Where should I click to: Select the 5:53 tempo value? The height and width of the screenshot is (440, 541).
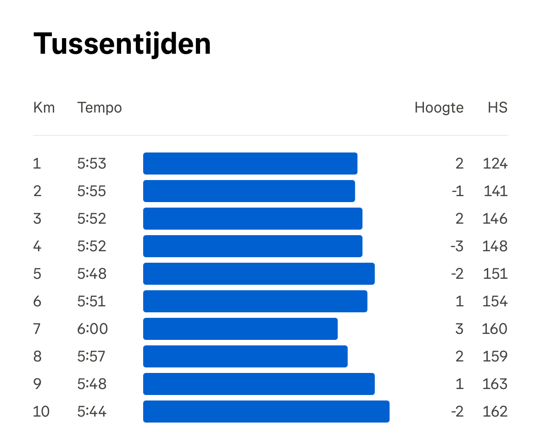point(92,164)
